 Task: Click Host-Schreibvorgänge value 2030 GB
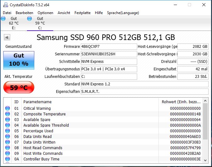coord(193,54)
